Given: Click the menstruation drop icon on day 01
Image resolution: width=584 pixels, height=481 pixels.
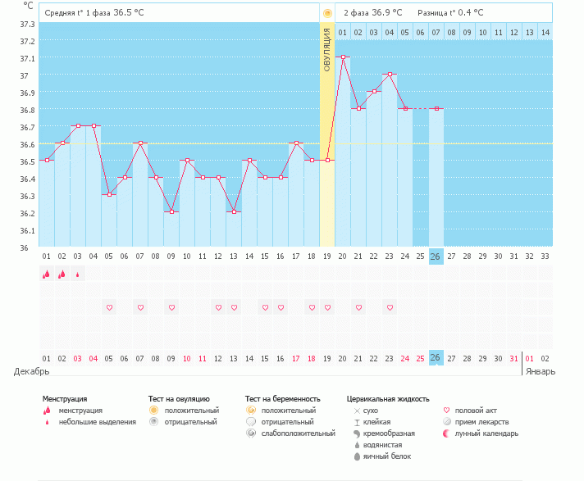Looking at the screenshot, I should (x=47, y=275).
